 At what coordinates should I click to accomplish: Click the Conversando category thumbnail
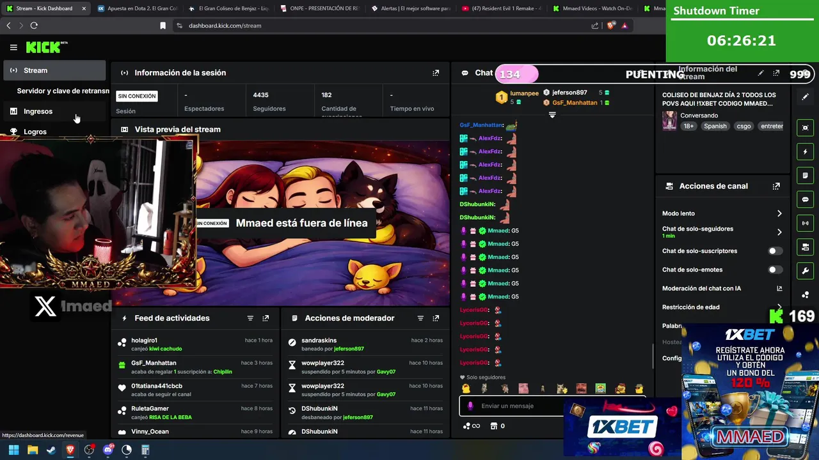coord(669,121)
